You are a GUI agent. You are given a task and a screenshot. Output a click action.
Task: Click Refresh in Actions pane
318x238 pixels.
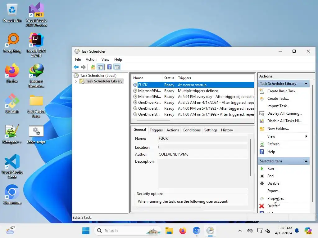pos(273,144)
